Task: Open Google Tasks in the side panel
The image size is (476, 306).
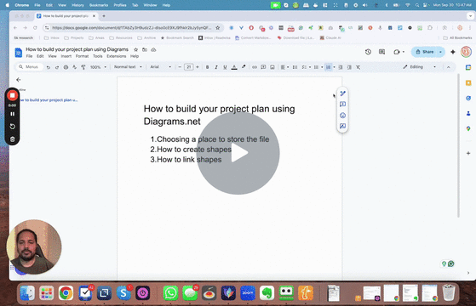Action: pyautogui.click(x=468, y=98)
